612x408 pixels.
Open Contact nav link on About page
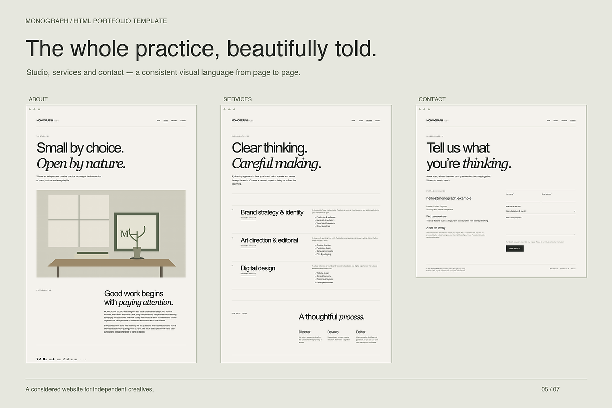coord(183,120)
